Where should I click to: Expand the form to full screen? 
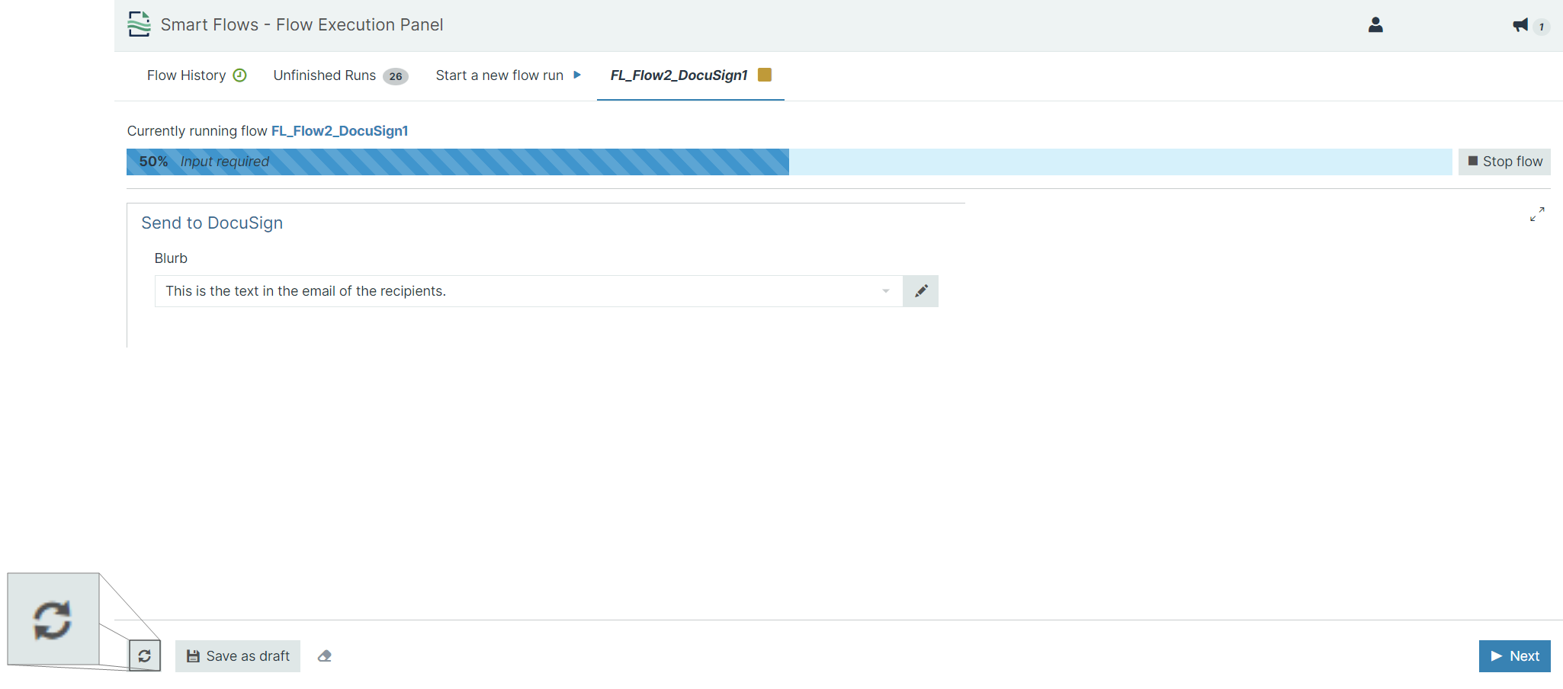[x=1537, y=215]
